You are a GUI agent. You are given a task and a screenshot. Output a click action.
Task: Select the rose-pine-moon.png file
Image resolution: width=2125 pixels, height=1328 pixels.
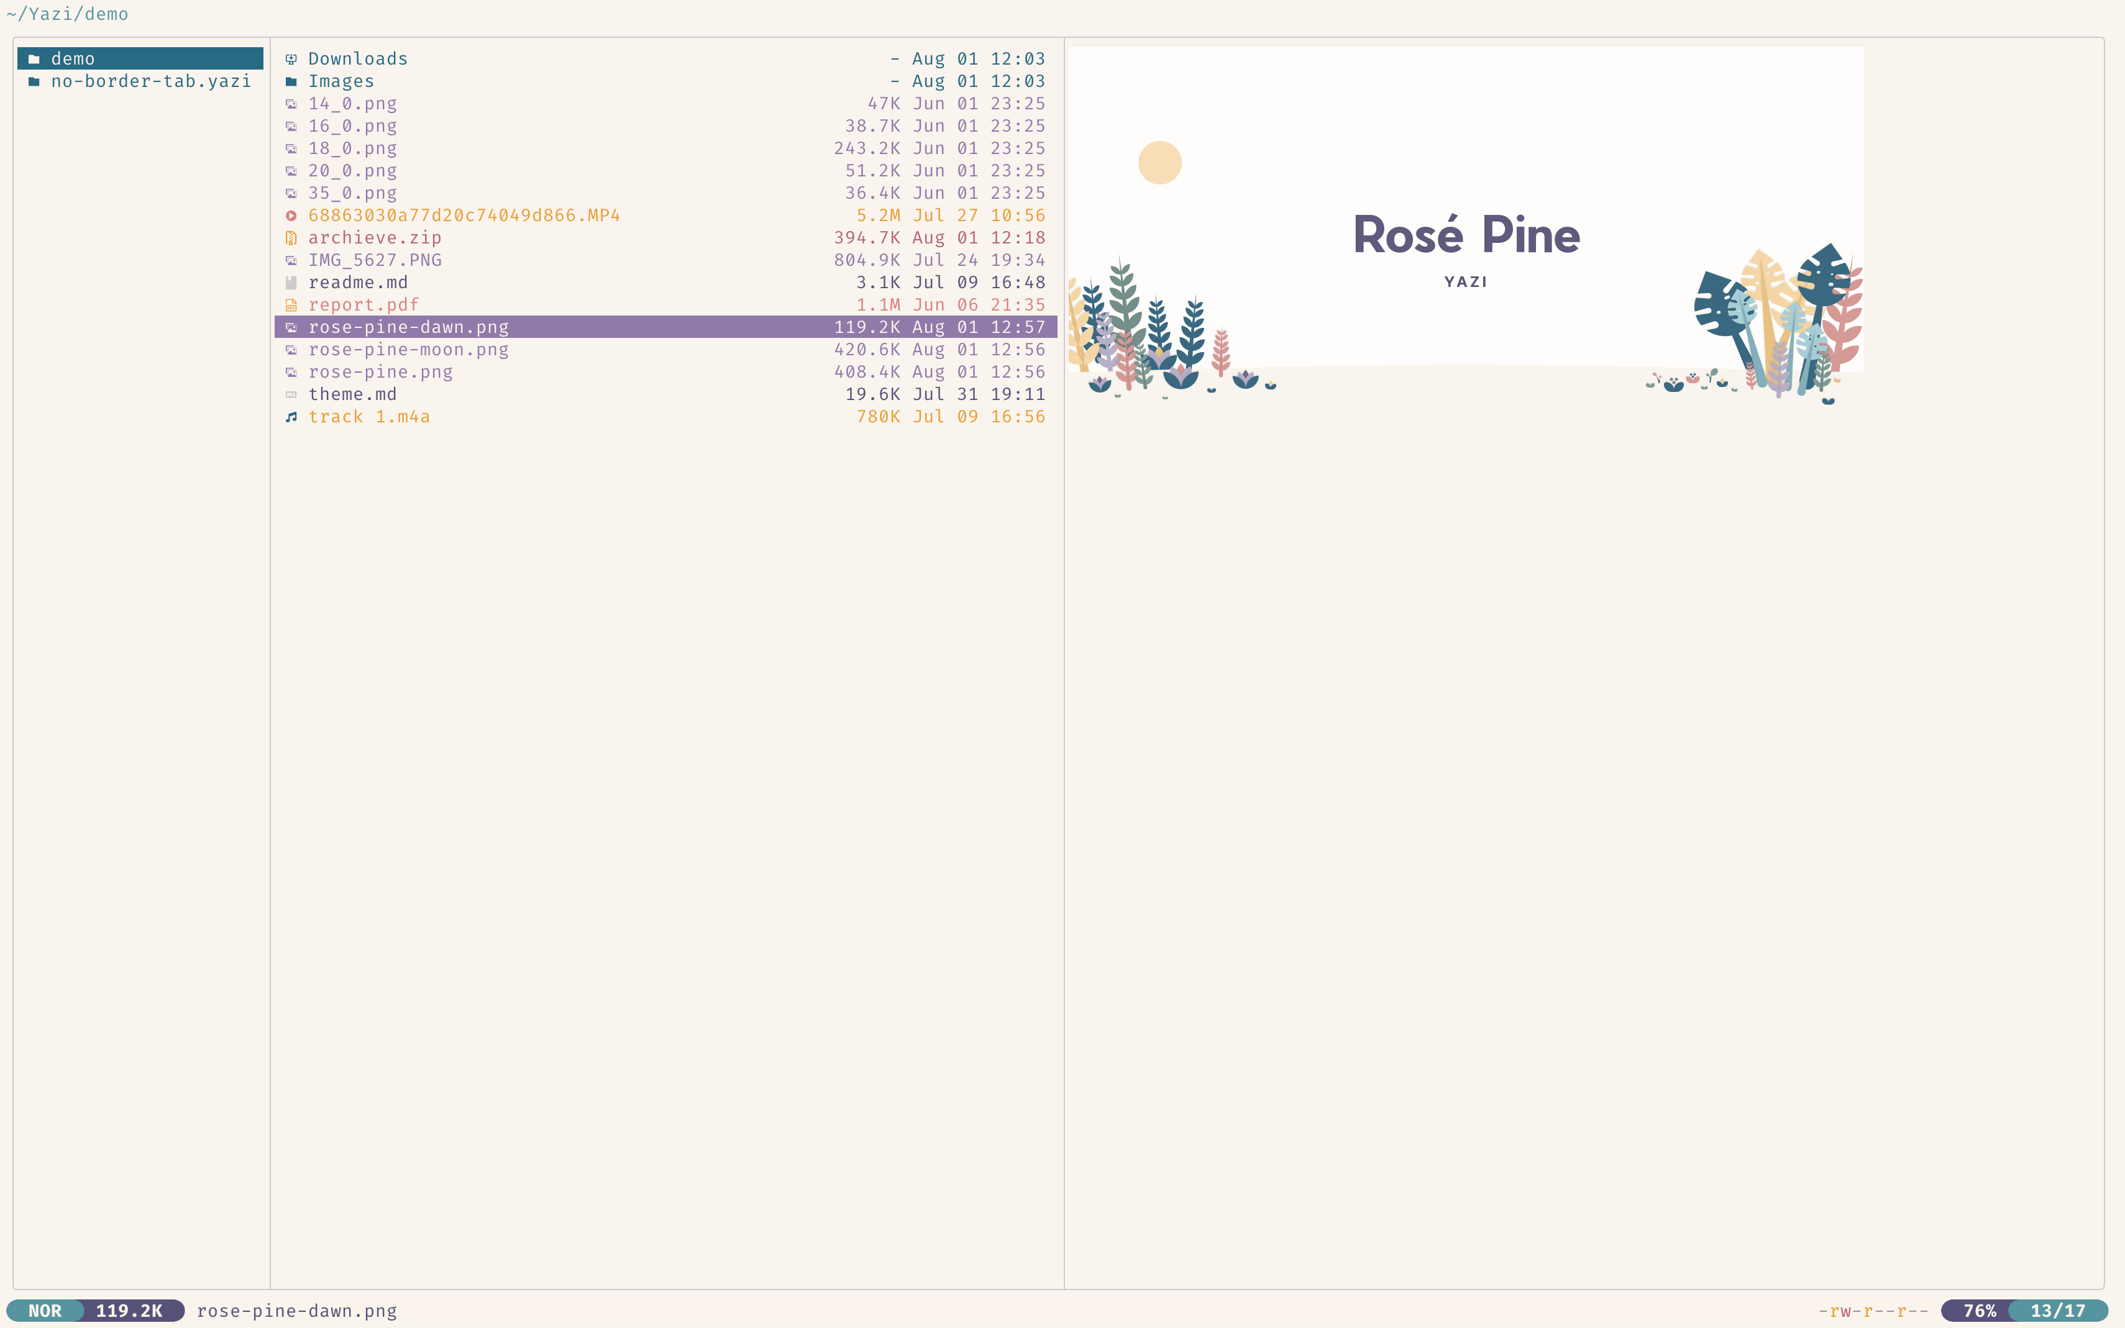408,350
